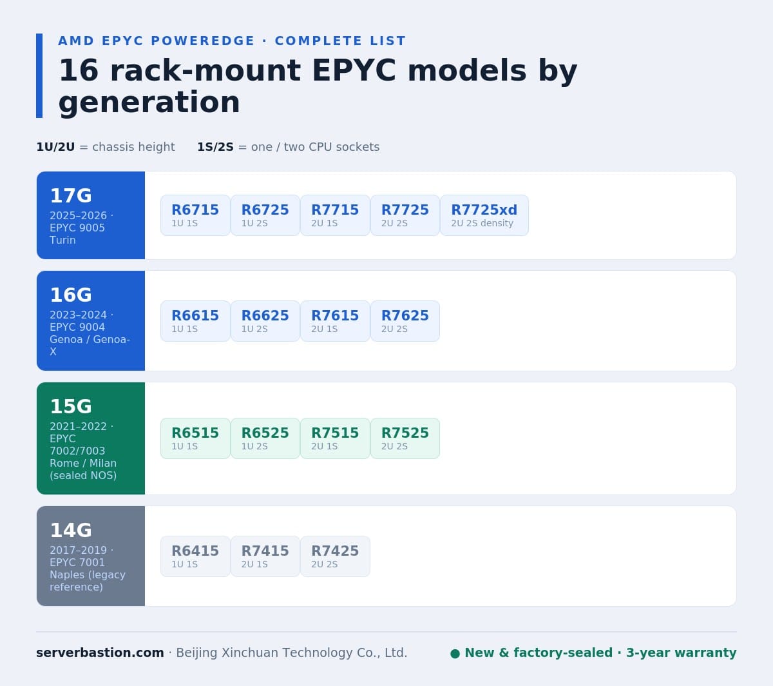
Task: Select the R6725 1U 2S model chip
Action: (x=265, y=215)
